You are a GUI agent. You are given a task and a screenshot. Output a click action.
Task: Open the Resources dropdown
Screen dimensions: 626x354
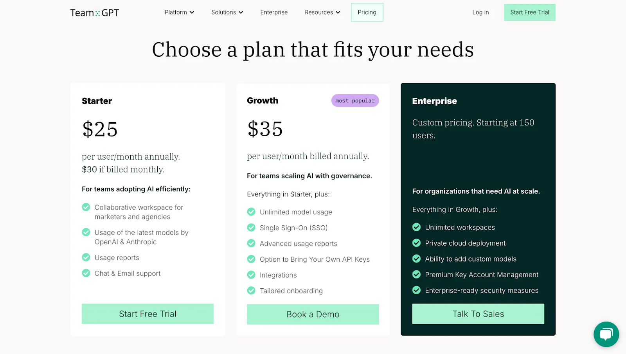point(322,12)
